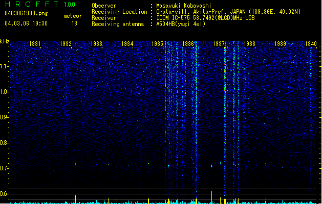Click the Observer label

point(104,6)
